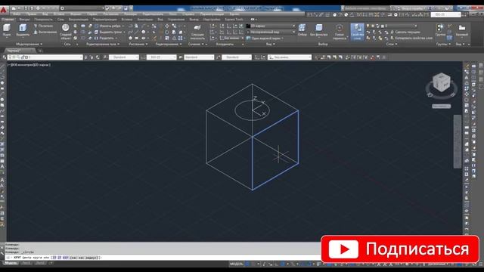This screenshot has height=272, width=484.
Task: Select the Выдавить extrude tool
Action: tap(23, 30)
